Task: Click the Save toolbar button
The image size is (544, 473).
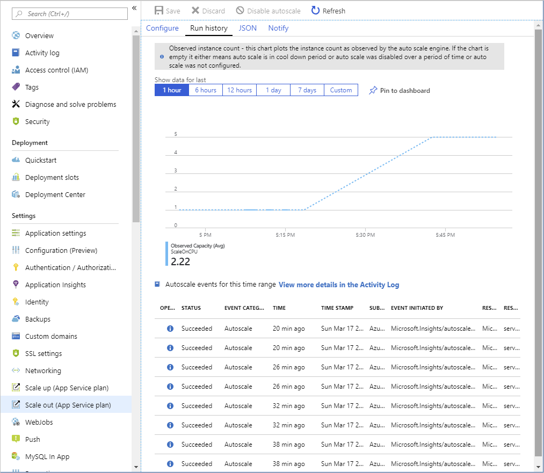Action: [x=167, y=11]
